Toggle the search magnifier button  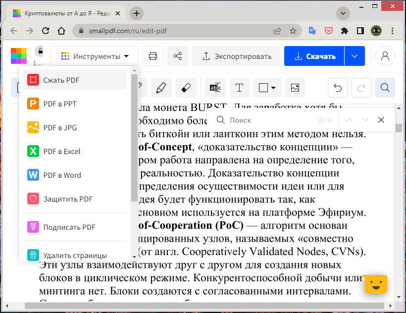click(385, 88)
